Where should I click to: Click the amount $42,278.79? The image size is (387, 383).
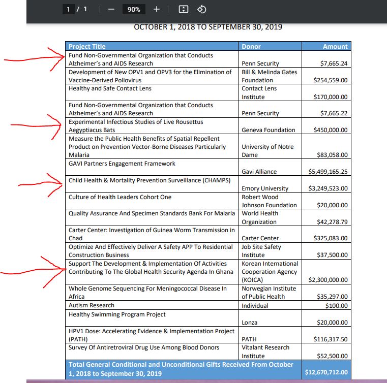pyautogui.click(x=332, y=222)
